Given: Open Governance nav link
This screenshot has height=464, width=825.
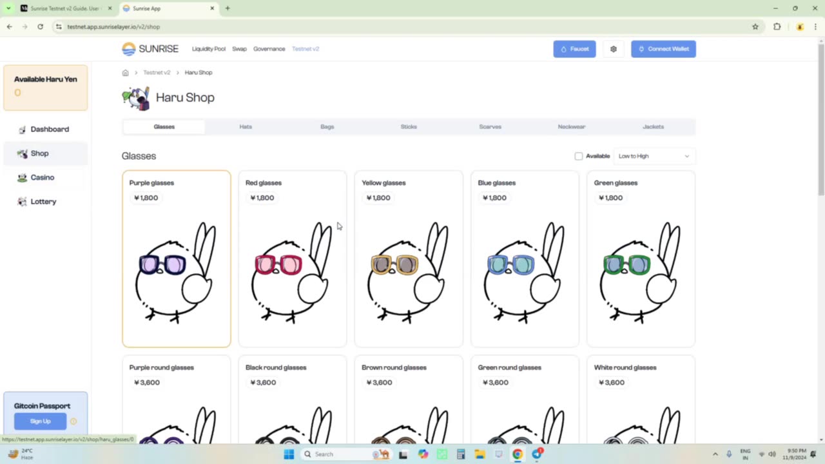Looking at the screenshot, I should click(x=269, y=49).
